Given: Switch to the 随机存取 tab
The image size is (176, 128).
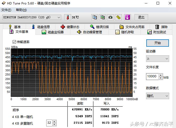Looking at the screenshot, I should pyautogui.click(x=125, y=32).
